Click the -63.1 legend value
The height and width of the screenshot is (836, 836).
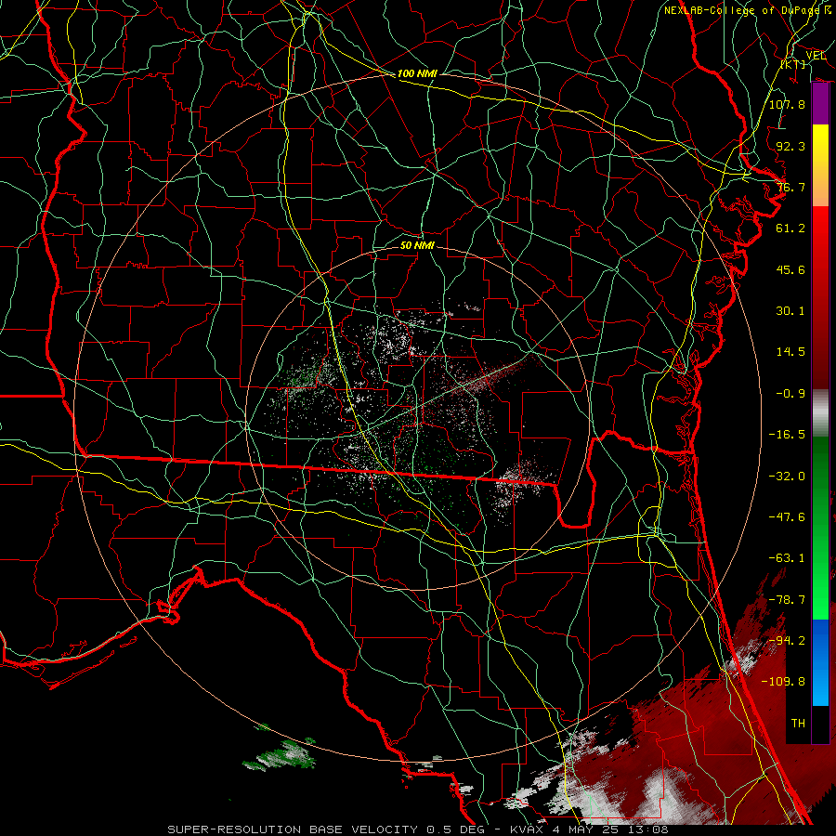[x=787, y=558]
